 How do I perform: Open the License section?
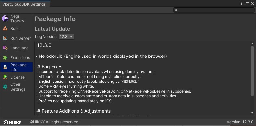(x=17, y=77)
